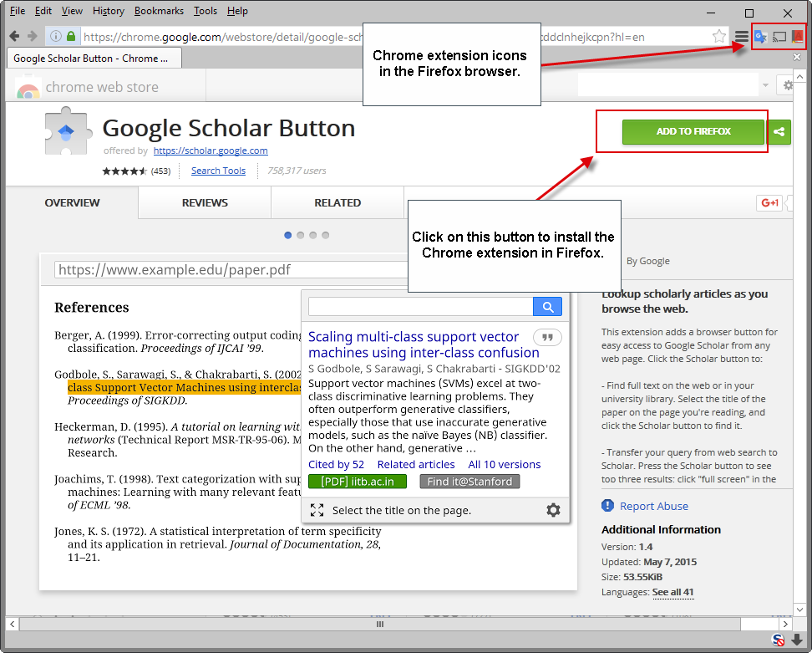Viewport: 812px width, 653px height.
Task: Select the first carousel dot
Action: click(288, 235)
